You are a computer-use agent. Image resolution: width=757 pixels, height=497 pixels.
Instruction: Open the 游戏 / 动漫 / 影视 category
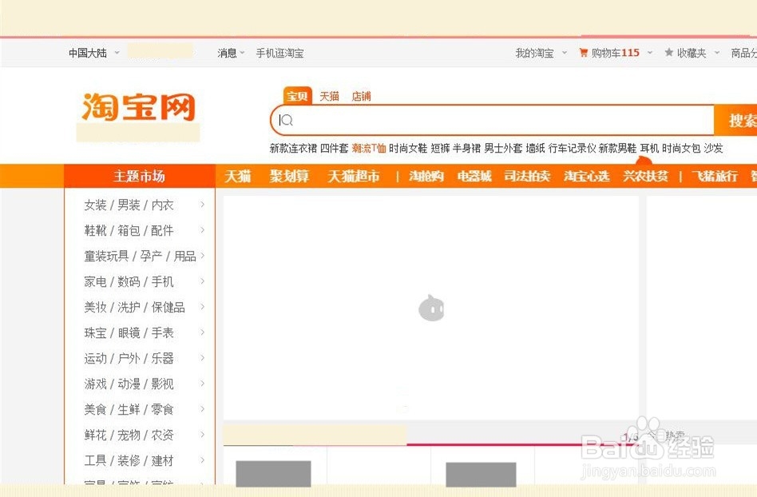click(x=129, y=384)
